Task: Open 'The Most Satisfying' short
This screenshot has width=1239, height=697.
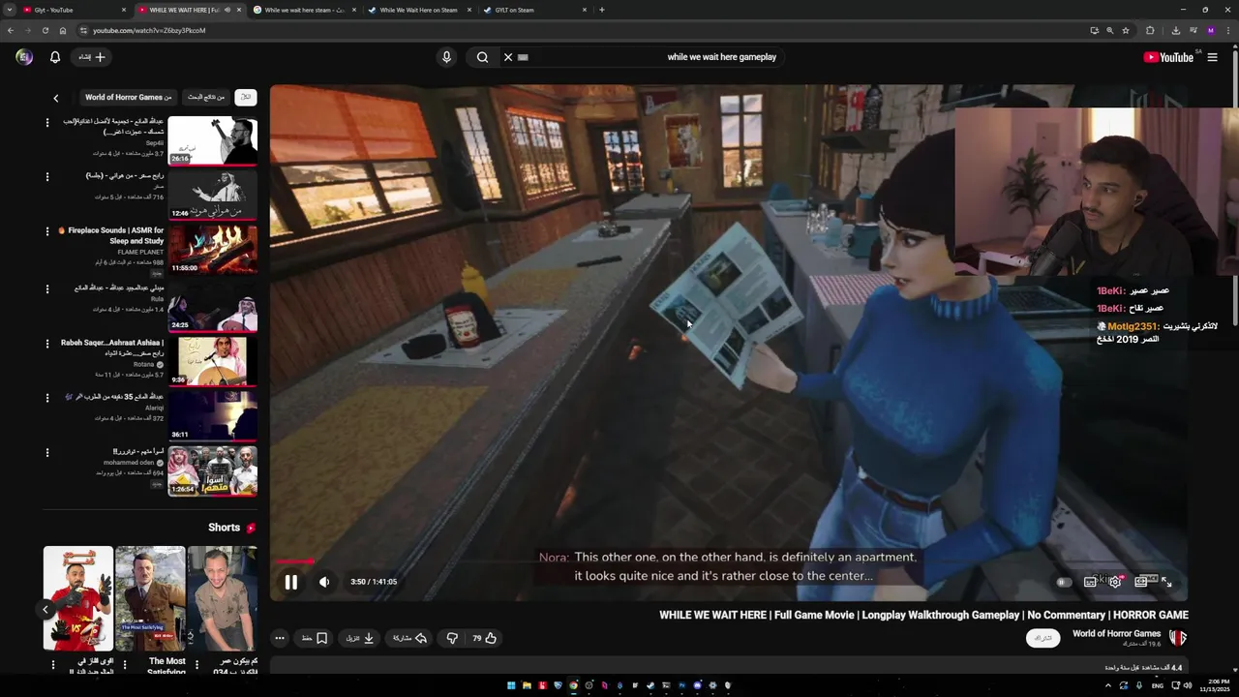Action: (x=150, y=598)
